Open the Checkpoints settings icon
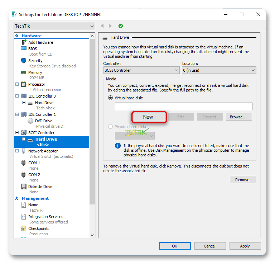The image size is (275, 264). [24, 228]
